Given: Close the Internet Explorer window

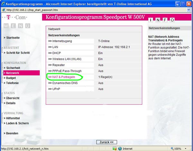Looking at the screenshot, I should coord(189,4).
